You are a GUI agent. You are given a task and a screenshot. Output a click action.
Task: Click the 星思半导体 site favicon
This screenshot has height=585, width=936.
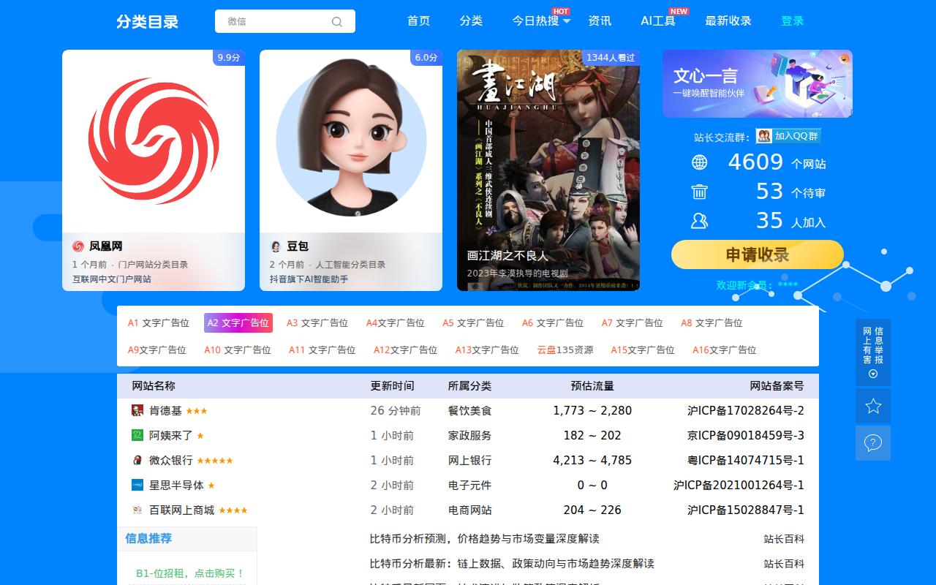pos(137,485)
